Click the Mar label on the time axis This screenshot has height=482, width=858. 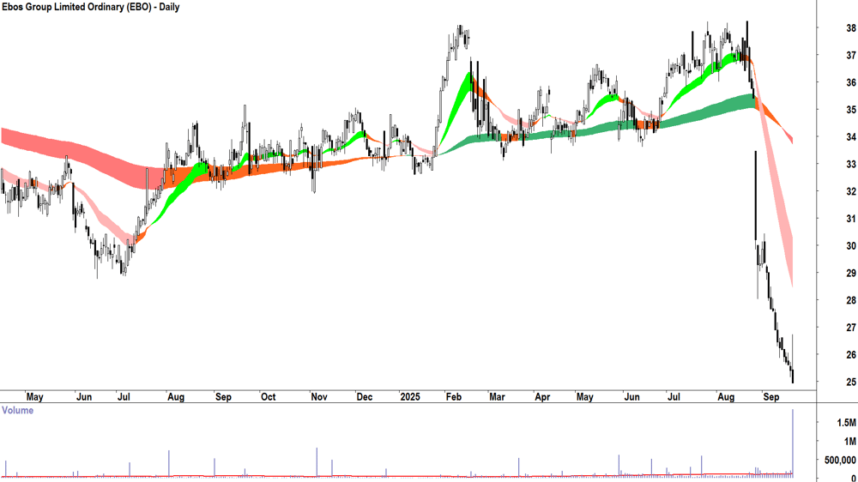pyautogui.click(x=497, y=396)
